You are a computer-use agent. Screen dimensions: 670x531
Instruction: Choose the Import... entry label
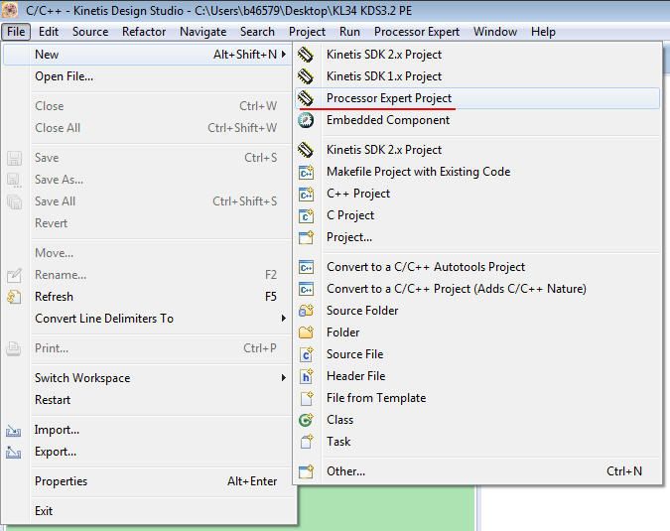pos(57,430)
